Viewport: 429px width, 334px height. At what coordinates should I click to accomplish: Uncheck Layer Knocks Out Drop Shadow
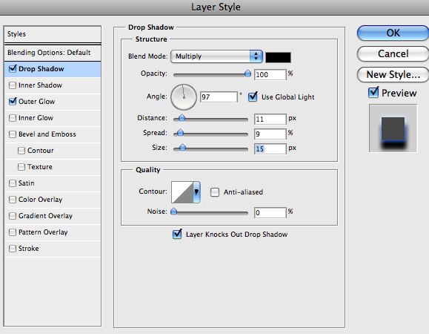coord(177,234)
